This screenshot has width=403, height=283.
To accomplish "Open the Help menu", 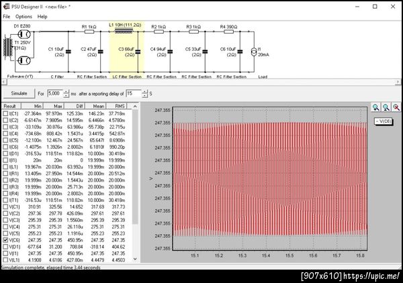I will pos(42,17).
